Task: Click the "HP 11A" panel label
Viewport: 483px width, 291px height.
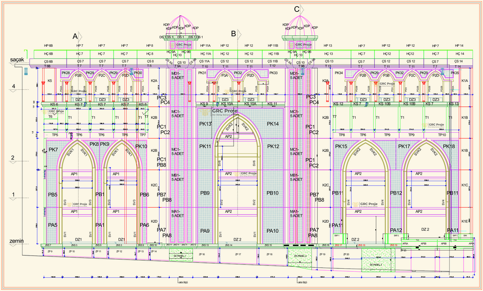Action: point(205,45)
